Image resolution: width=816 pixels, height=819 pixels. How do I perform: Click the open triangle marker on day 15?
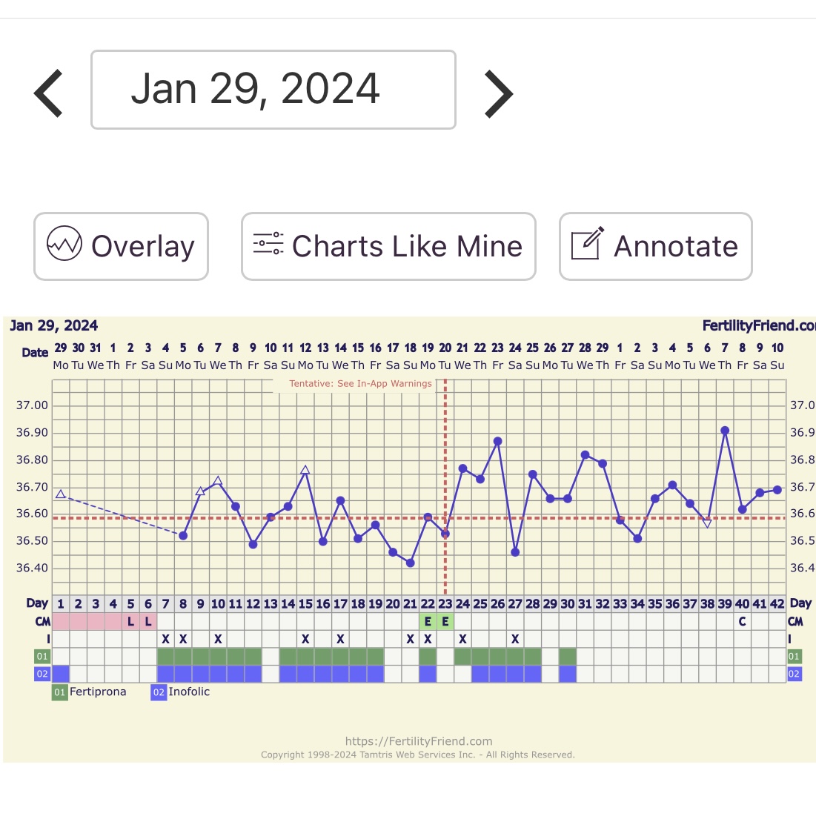point(305,470)
